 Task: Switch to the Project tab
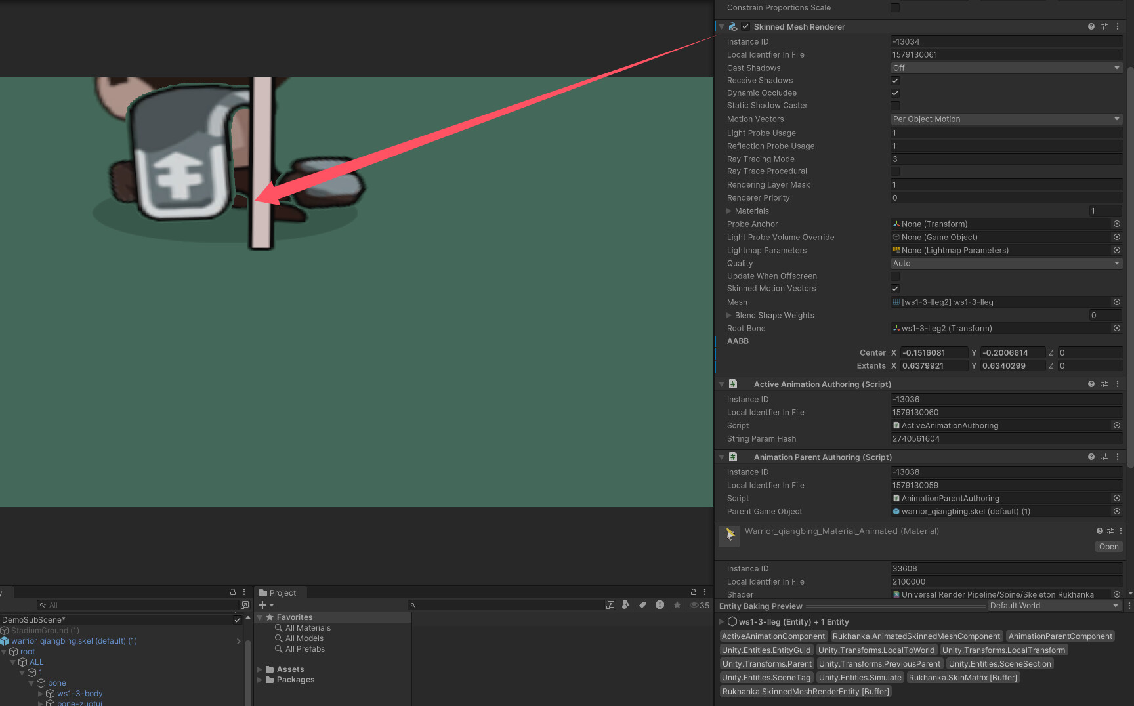click(x=280, y=592)
